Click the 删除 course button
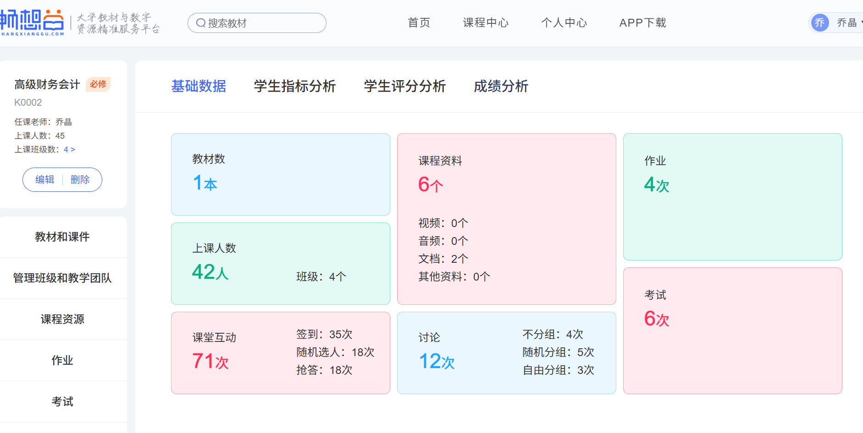The image size is (863, 433). tap(80, 180)
